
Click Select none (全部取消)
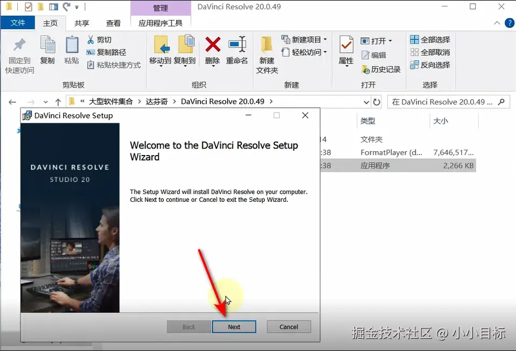[x=430, y=52]
